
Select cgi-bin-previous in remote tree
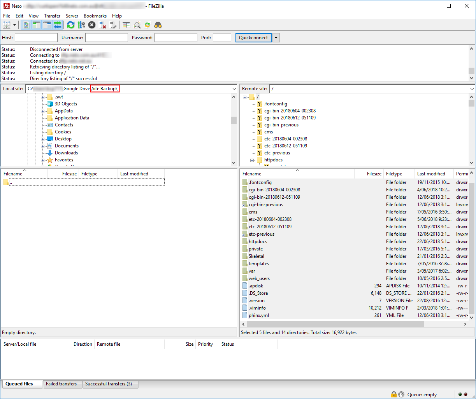click(281, 125)
